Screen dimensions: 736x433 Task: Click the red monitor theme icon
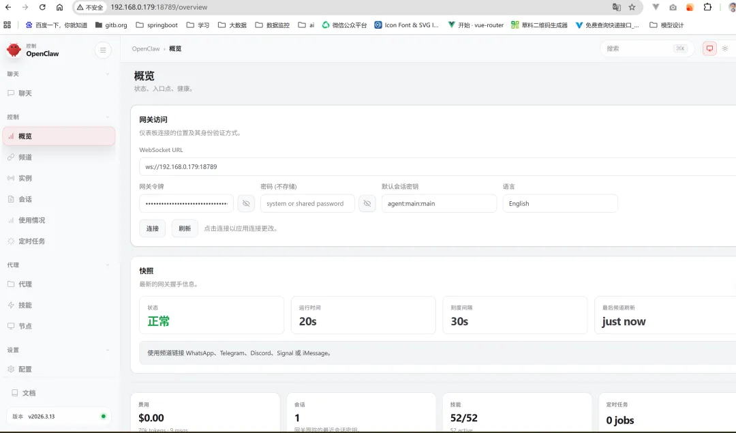tap(709, 48)
